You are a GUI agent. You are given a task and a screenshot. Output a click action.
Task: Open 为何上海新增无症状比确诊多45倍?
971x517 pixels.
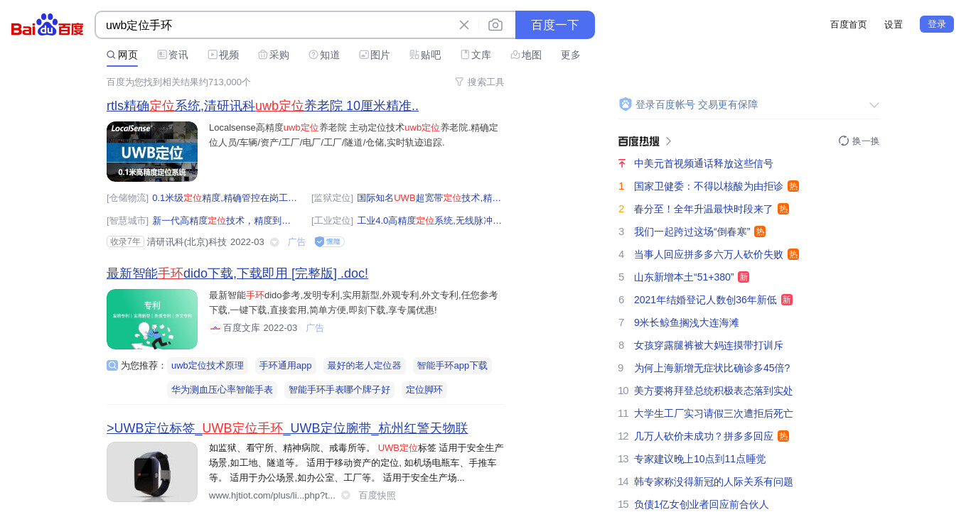click(x=712, y=368)
